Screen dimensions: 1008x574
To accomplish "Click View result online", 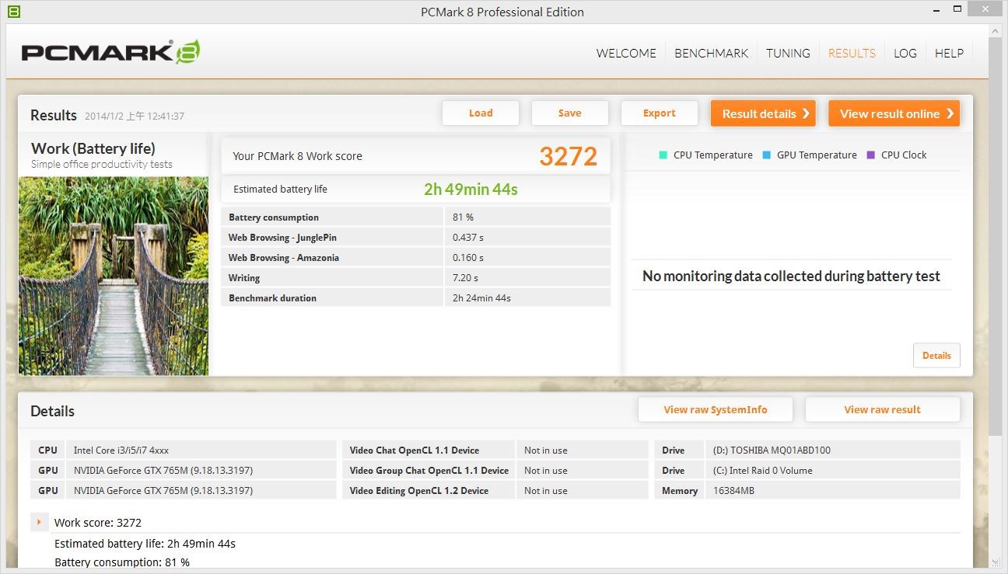I will point(894,113).
